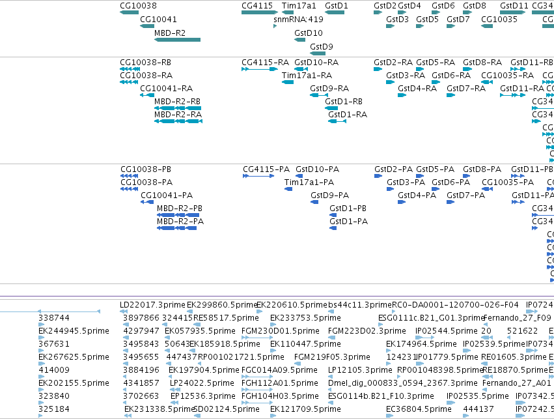Click transcript GstD2-RA
Viewport: 554px width, 419px height.
click(393, 63)
